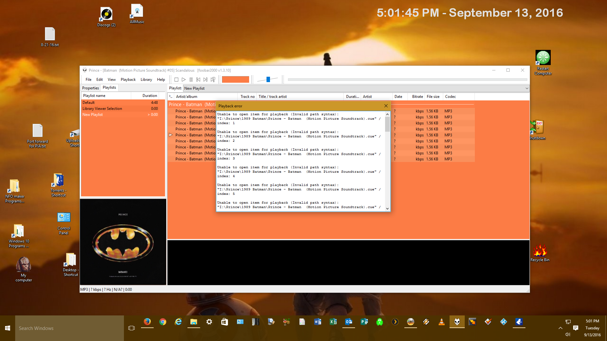Screen dimensions: 607x341
Task: Click the status bar MP3 info text
Action: [x=106, y=290]
